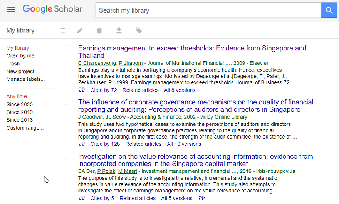Click the blue search magnifier button
Viewport: 339px width, 204px height.
click(329, 10)
